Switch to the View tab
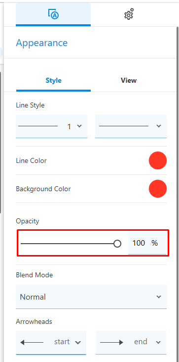The width and height of the screenshot is (179, 362). (129, 80)
